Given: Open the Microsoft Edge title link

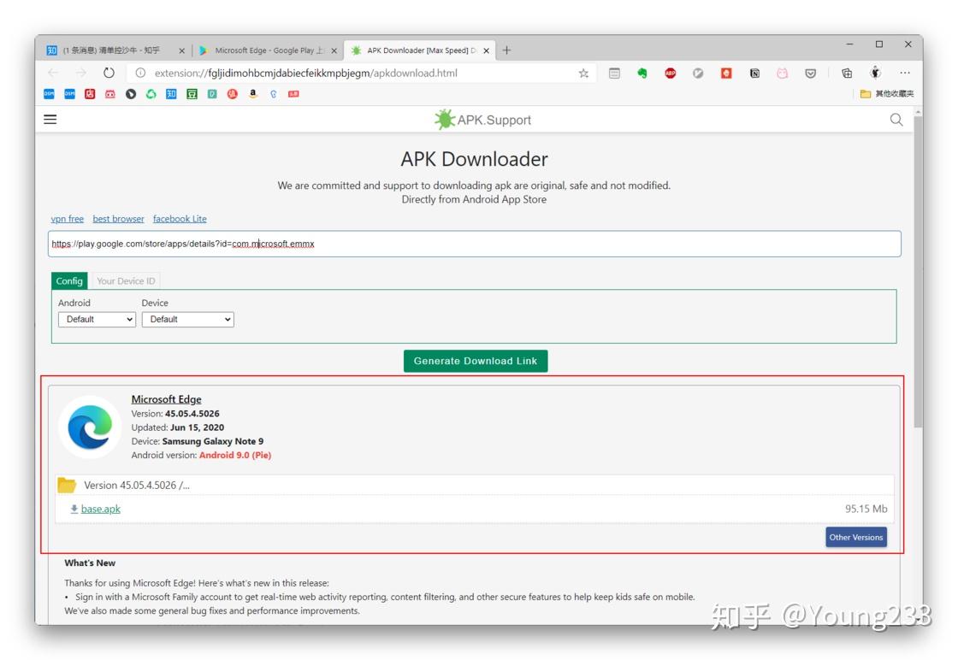Looking at the screenshot, I should 166,399.
